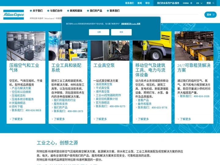Screen dimensions: 220x165
Task: Click 联系我们 link in top bar
Action: pyautogui.click(x=130, y=3)
